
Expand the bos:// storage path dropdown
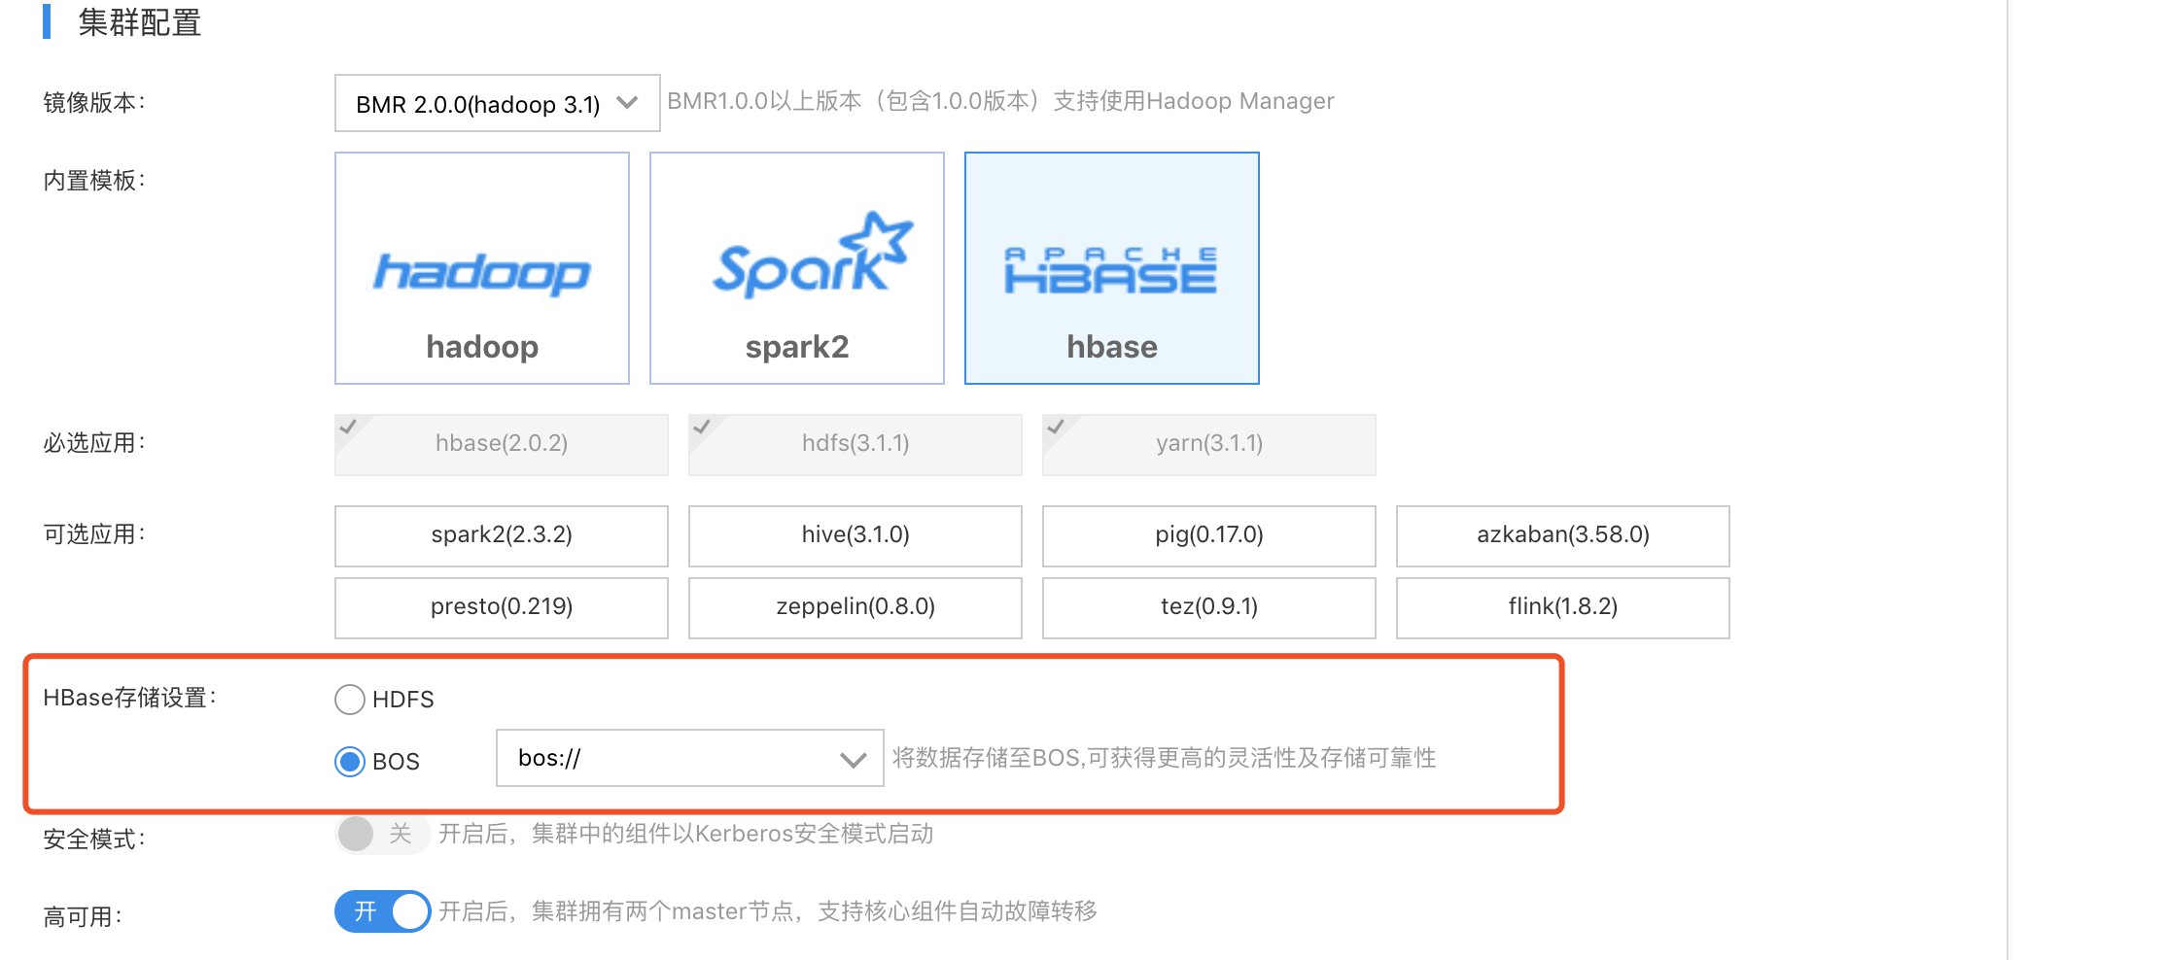tap(689, 758)
